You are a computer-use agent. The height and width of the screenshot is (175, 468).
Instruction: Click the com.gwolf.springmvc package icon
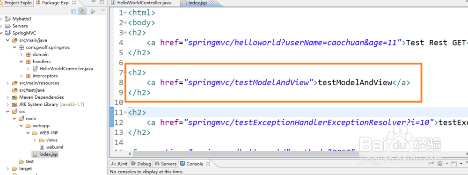click(x=21, y=47)
